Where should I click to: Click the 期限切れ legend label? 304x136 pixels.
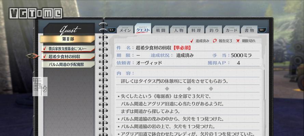point(249,41)
